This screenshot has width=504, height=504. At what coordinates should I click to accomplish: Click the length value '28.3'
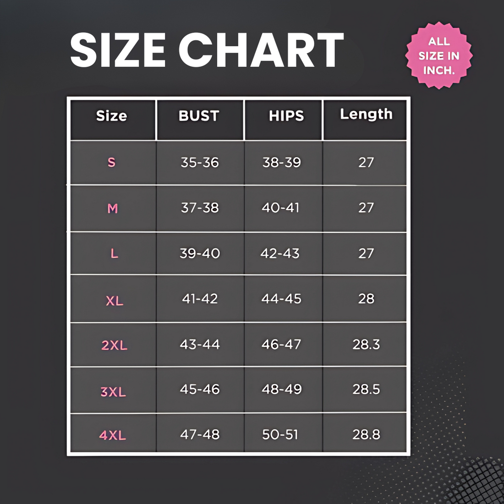[x=366, y=344]
